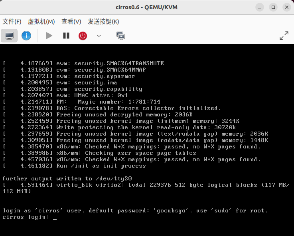Image resolution: width=294 pixels, height=236 pixels.
Task: Open the 查看(V) menu
Action: coord(71,22)
